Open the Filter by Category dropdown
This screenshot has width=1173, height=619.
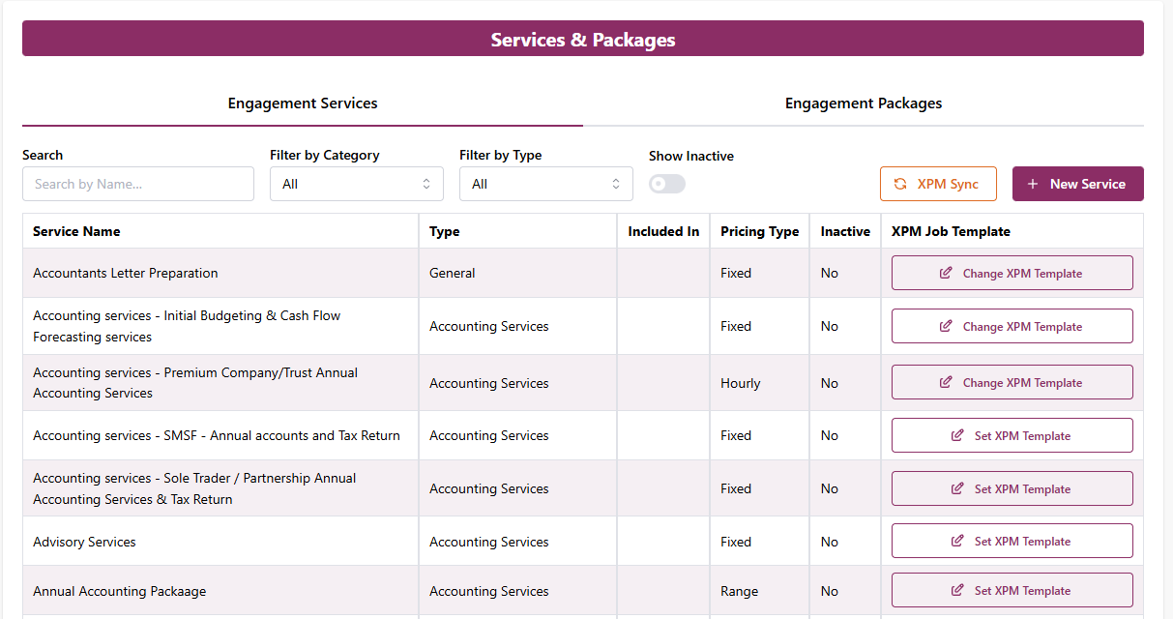coord(356,184)
